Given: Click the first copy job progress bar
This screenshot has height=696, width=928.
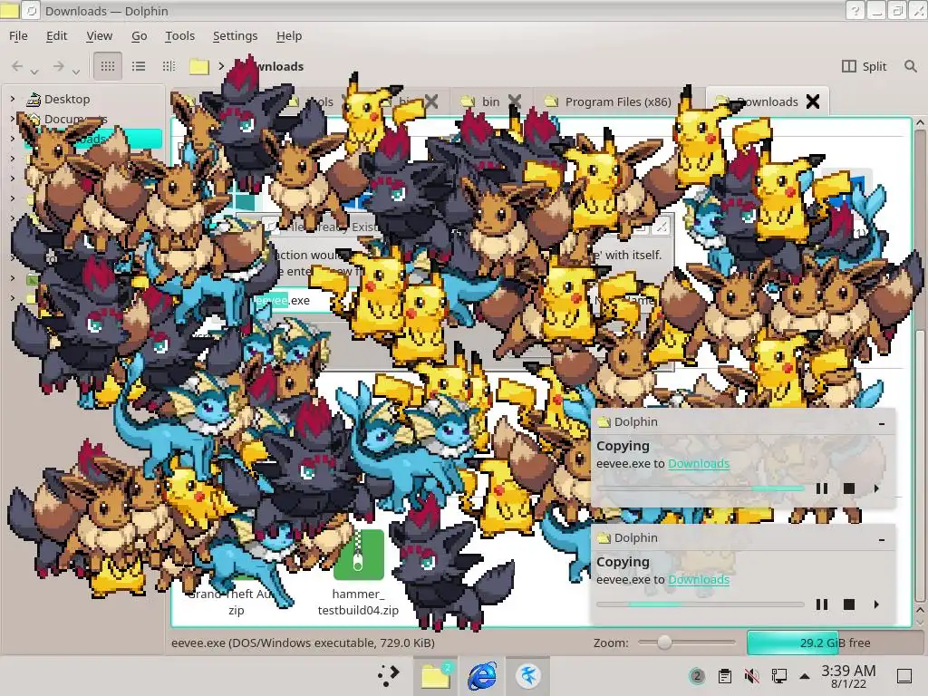Looking at the screenshot, I should coord(701,488).
